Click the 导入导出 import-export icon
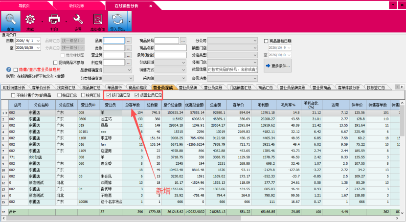This screenshot has height=222, width=406. click(117, 22)
